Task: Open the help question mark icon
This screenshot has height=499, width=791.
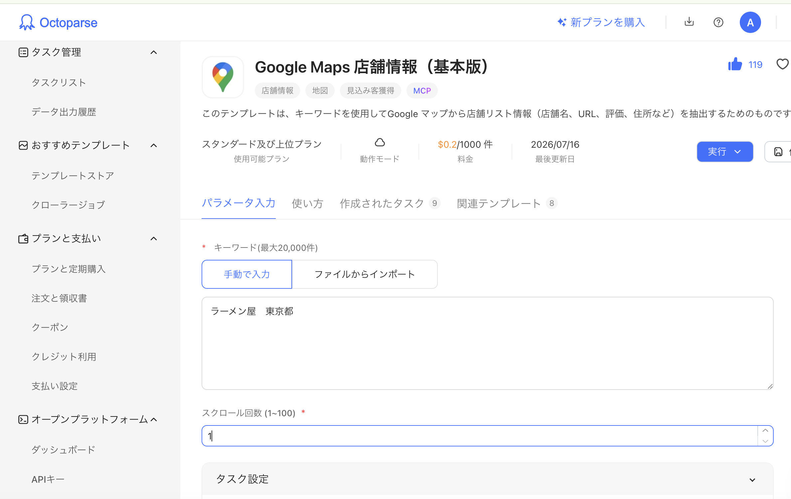Action: [718, 22]
